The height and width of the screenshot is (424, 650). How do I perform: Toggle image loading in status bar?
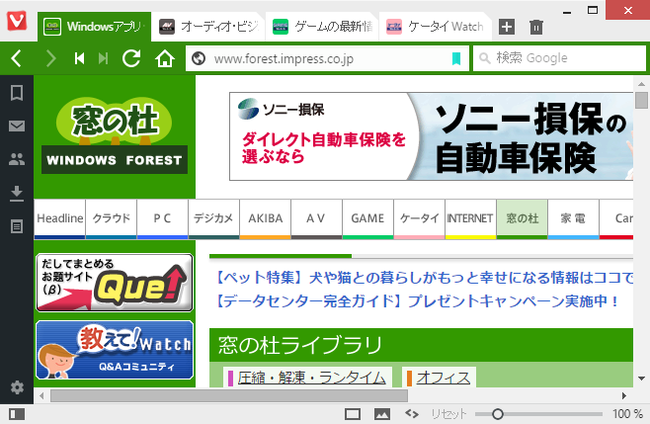coord(381,414)
